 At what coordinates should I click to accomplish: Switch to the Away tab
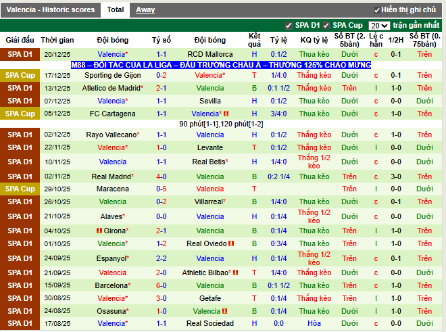pyautogui.click(x=145, y=9)
